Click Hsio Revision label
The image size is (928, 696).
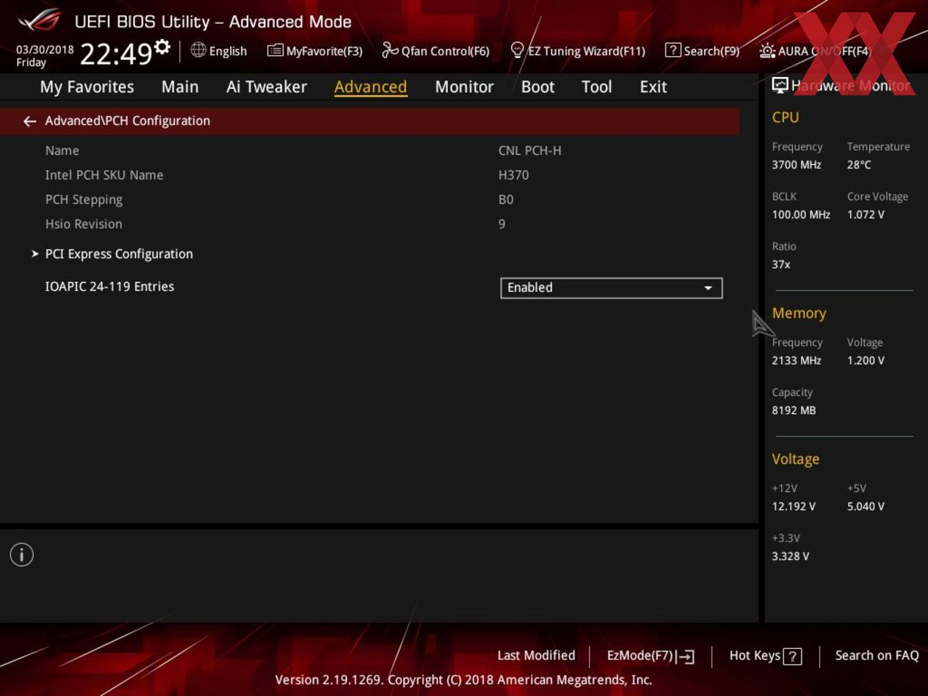tap(83, 224)
